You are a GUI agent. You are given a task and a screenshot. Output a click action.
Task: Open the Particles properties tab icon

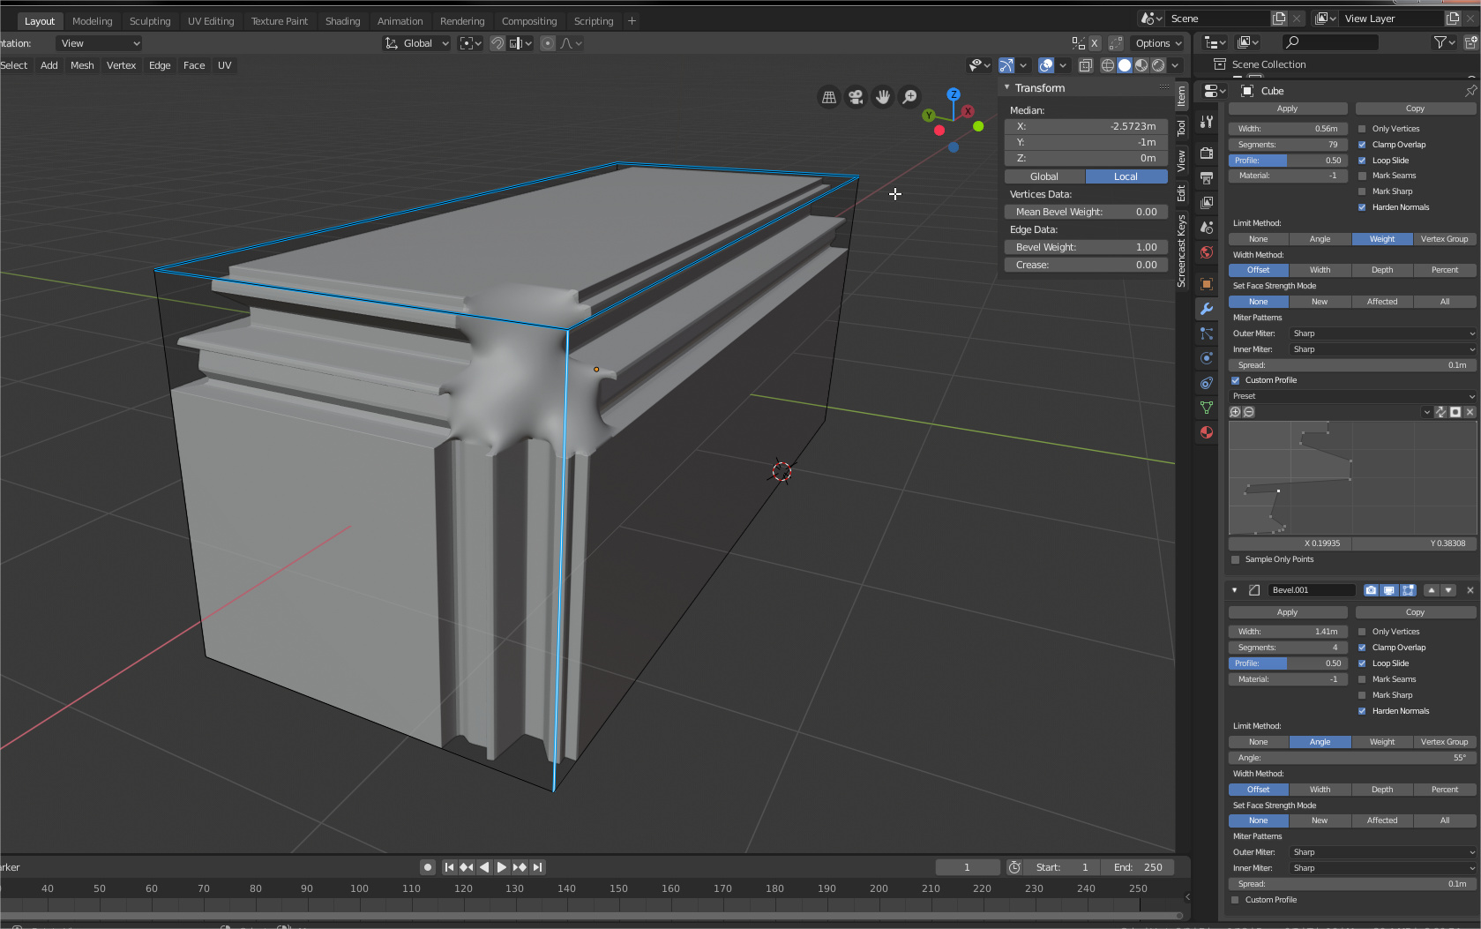[1207, 333]
